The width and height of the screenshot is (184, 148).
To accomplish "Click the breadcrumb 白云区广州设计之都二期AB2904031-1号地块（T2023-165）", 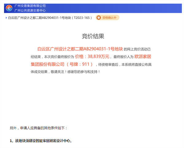I will [50, 18].
